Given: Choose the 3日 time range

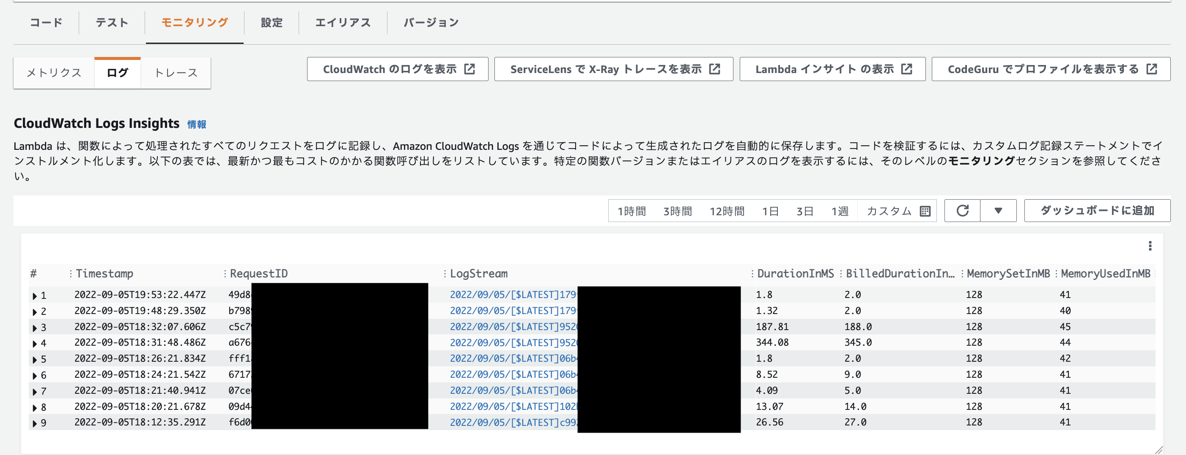Looking at the screenshot, I should coord(805,211).
